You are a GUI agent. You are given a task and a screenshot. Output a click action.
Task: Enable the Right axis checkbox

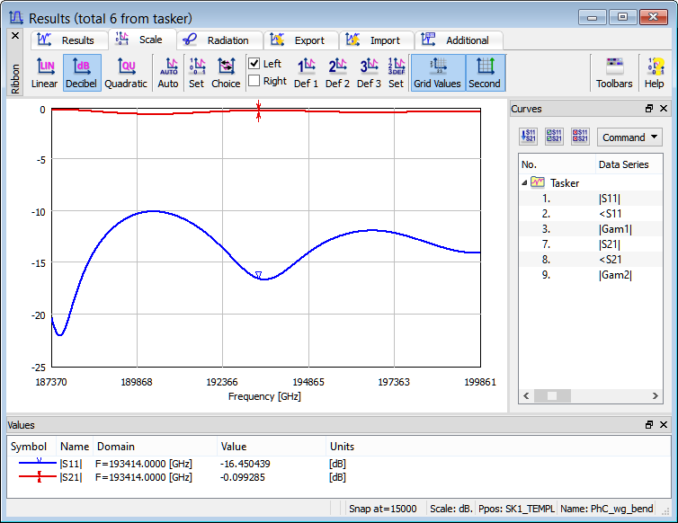(254, 81)
